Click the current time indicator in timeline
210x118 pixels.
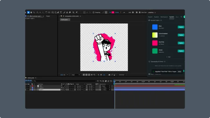tap(114, 82)
